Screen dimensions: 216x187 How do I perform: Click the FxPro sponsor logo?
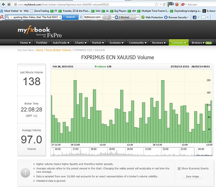coord(54,35)
